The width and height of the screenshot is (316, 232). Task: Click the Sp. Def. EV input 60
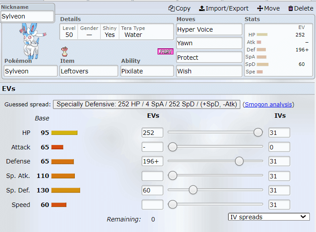[x=152, y=190]
